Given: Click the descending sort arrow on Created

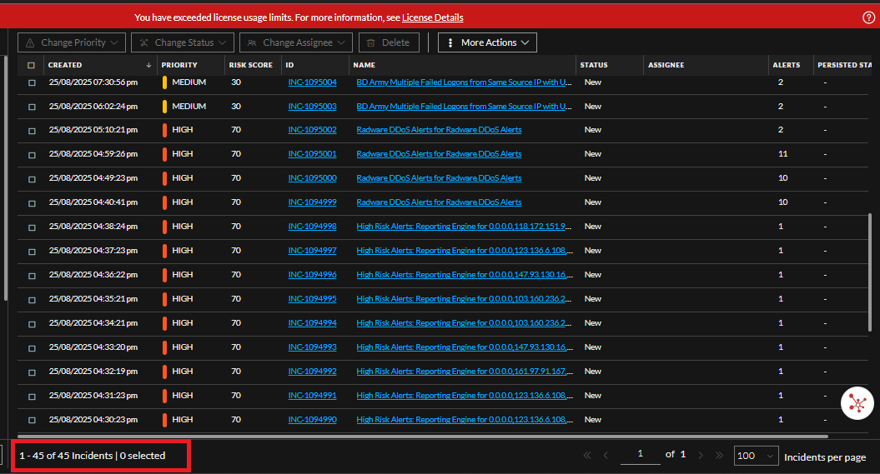Looking at the screenshot, I should (149, 65).
